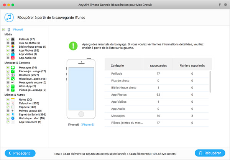Click the App Document file icon
This screenshot has width=230, height=160.
(x=13, y=122)
